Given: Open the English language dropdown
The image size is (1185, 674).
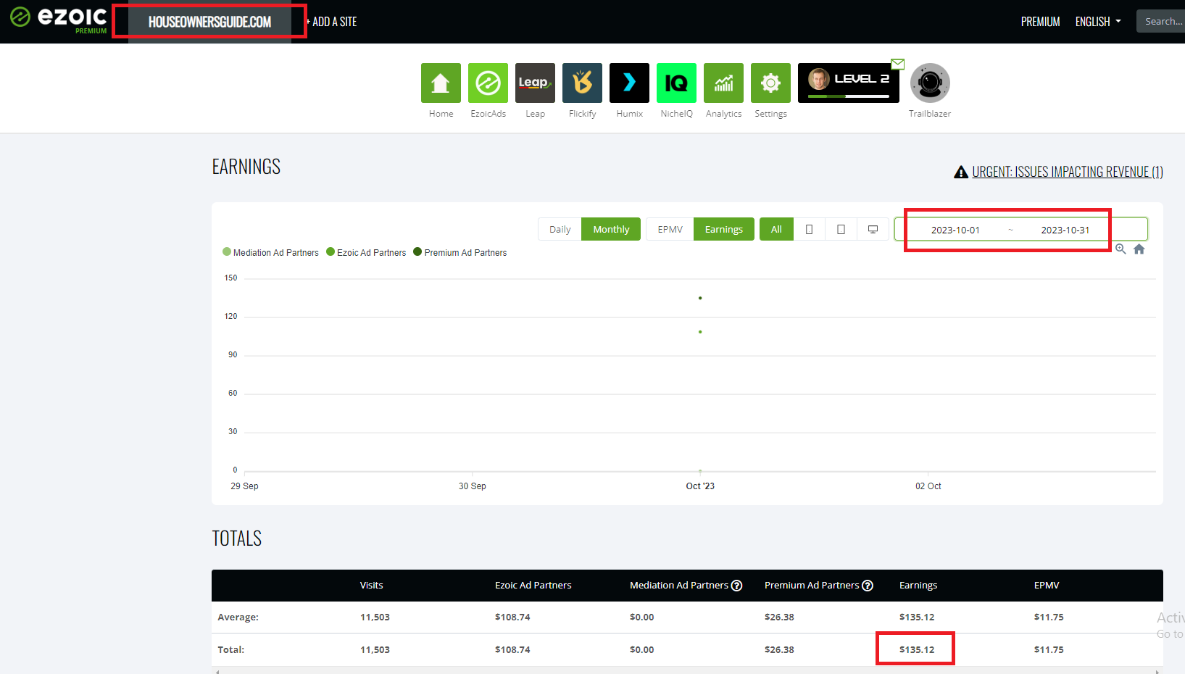Looking at the screenshot, I should point(1098,22).
